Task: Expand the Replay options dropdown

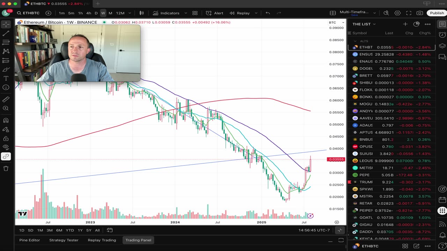Action: [256, 13]
